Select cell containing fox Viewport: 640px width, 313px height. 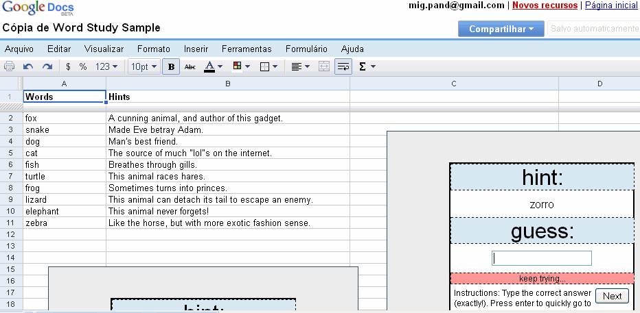(x=65, y=118)
